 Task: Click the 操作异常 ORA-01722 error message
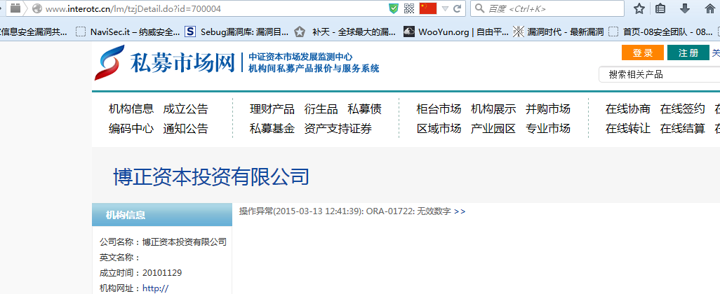(x=345, y=211)
